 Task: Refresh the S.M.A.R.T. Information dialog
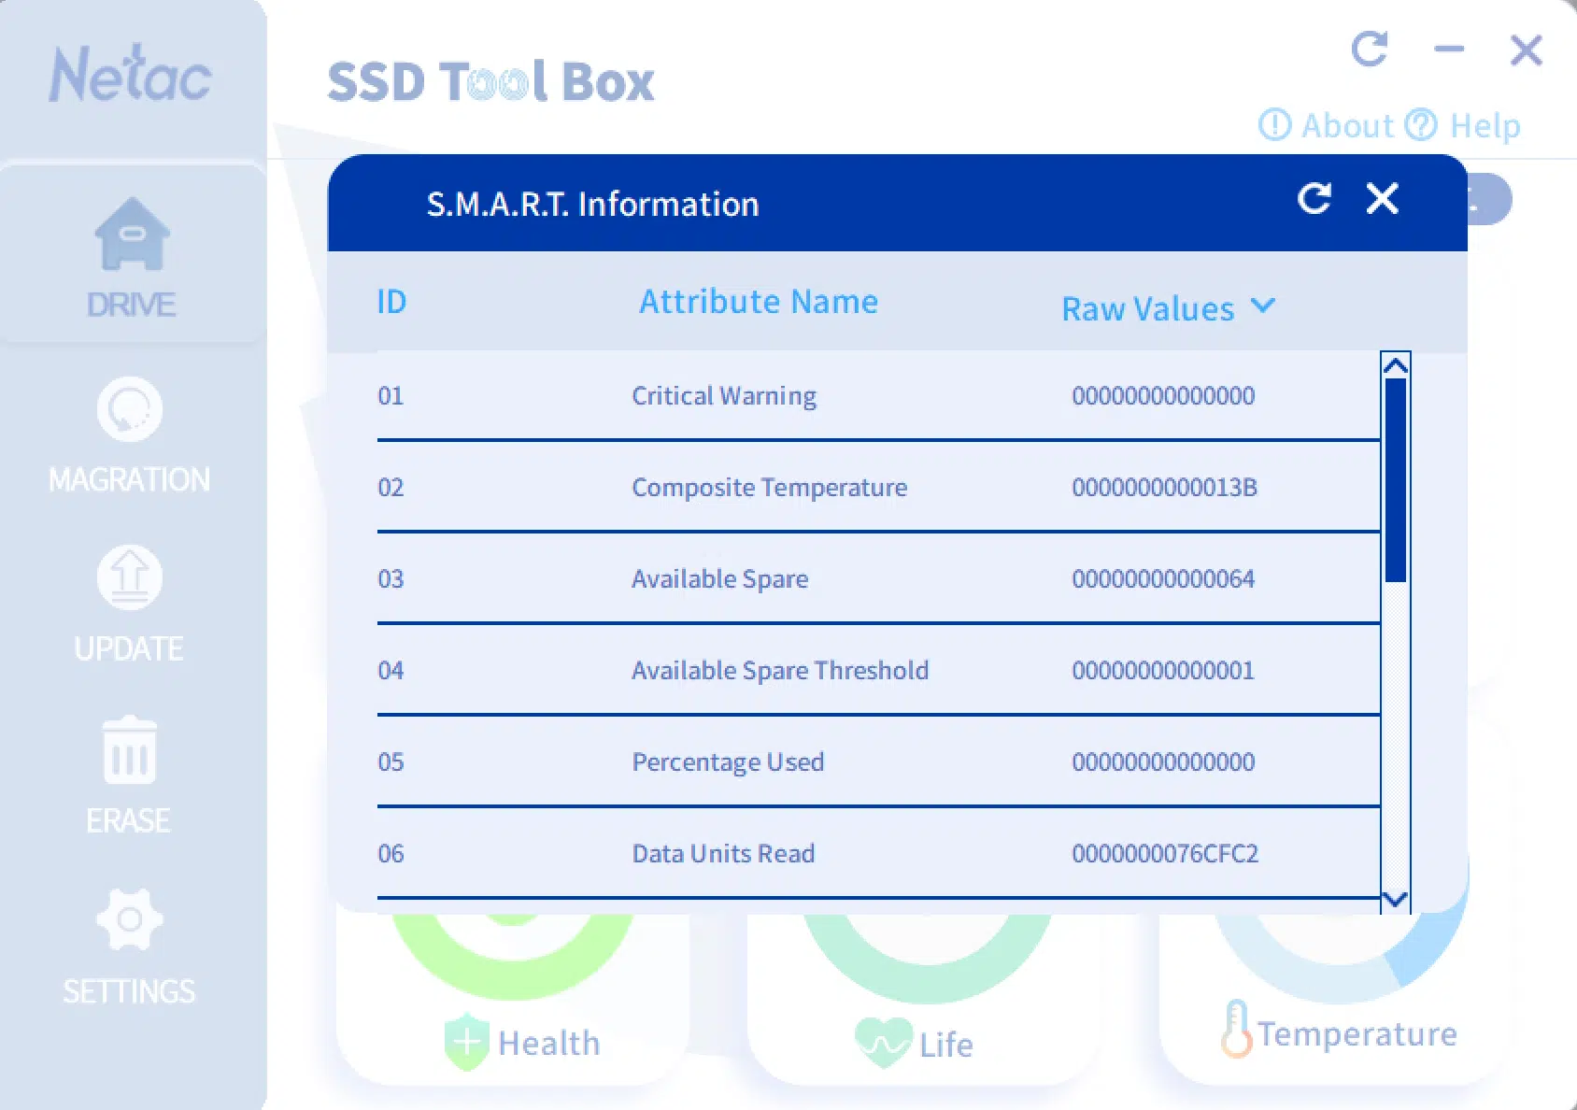pos(1314,199)
